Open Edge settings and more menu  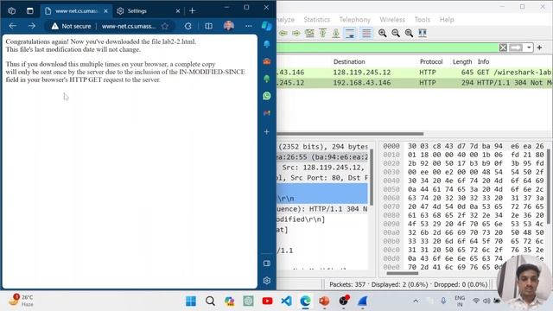click(249, 26)
